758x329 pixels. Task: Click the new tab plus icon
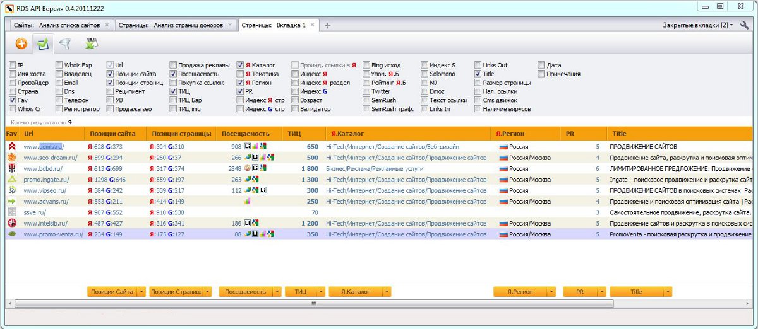[x=328, y=25]
